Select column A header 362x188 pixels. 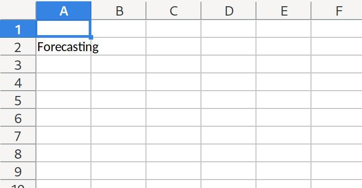click(x=63, y=11)
